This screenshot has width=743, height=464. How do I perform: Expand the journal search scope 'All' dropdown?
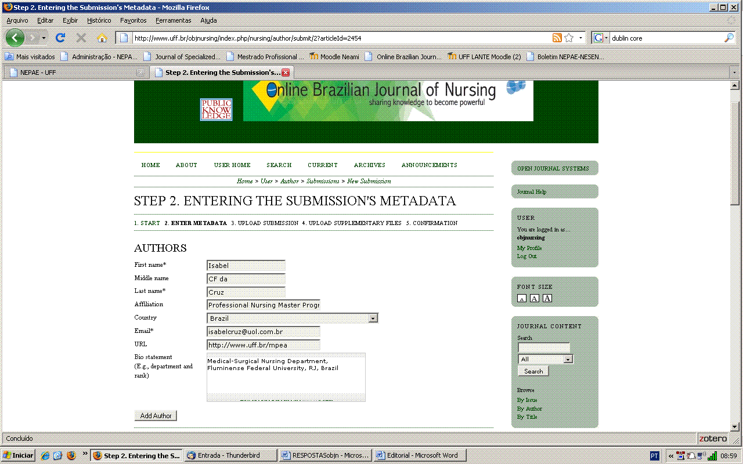coord(568,359)
